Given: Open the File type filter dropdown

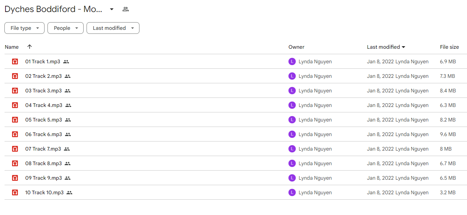Looking at the screenshot, I should click(24, 28).
